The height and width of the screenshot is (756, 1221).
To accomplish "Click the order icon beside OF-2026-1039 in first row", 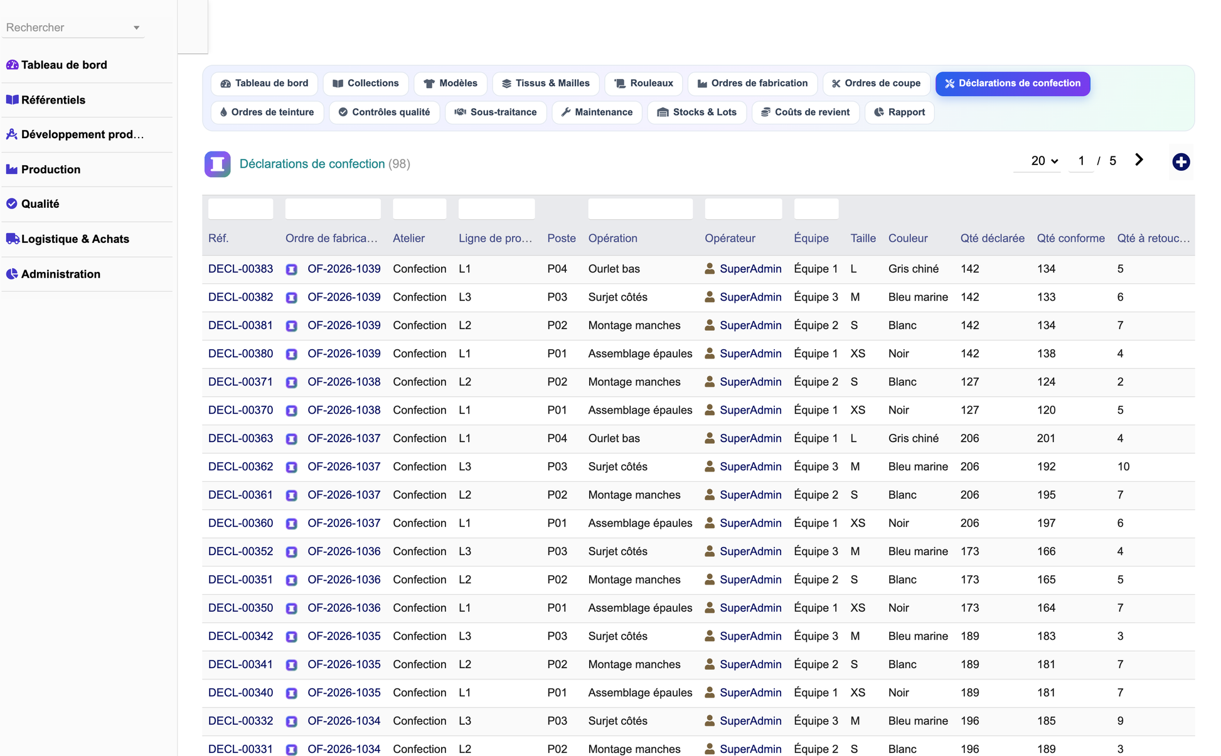I will [292, 269].
